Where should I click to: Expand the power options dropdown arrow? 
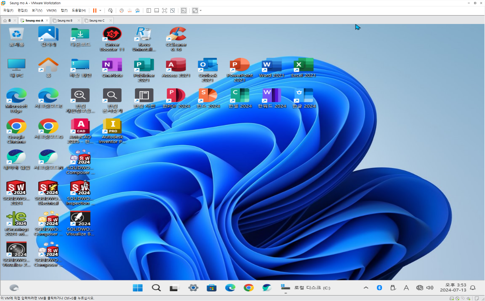coord(100,11)
